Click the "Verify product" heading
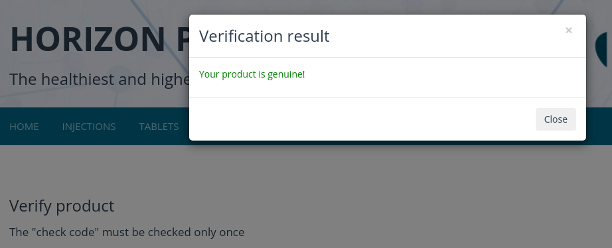This screenshot has width=612, height=248. point(62,206)
